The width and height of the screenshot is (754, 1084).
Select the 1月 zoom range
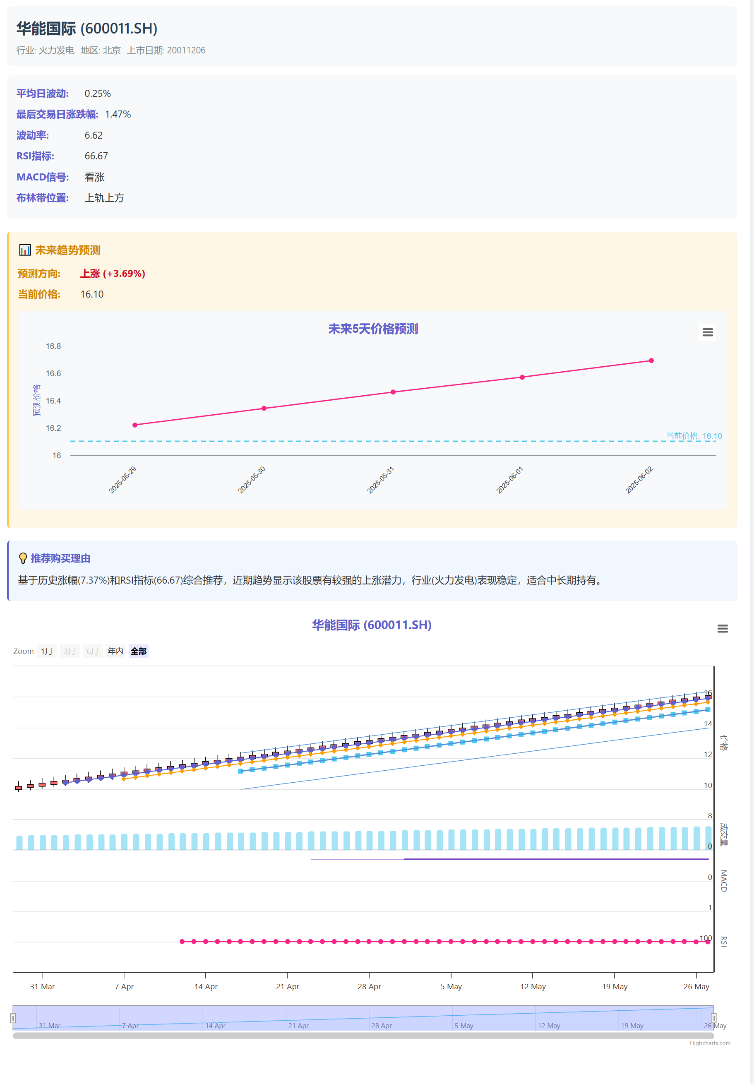pyautogui.click(x=47, y=651)
